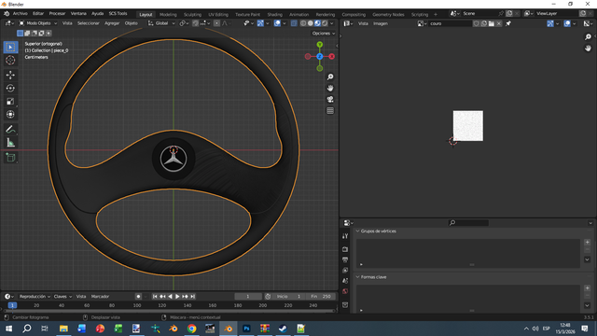Switch to solid viewport shading
Viewport: 597px width, 336px height.
tap(311, 23)
